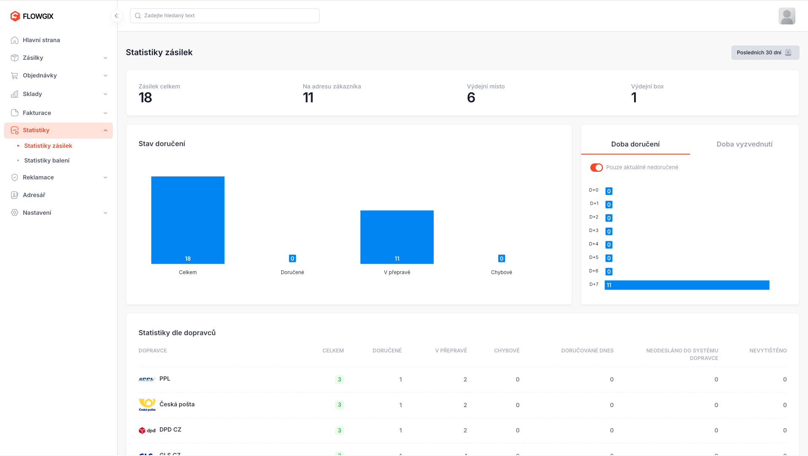Open Statistiky zásilek submenu link
This screenshot has height=456, width=808.
click(48, 146)
